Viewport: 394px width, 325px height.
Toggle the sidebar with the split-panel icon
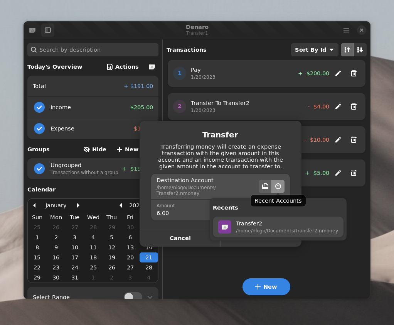pyautogui.click(x=47, y=30)
